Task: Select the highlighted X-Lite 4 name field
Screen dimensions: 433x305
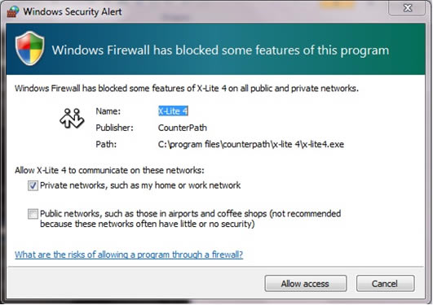Action: (x=173, y=111)
